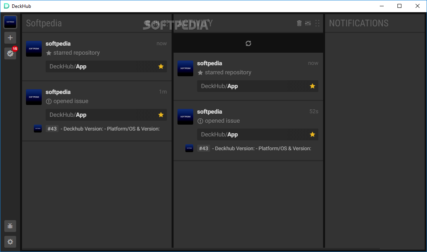Open settings gear in sidebar
427x252 pixels.
[10, 242]
